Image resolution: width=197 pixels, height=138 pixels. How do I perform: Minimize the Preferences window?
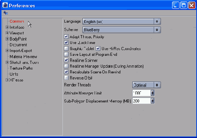176,5
